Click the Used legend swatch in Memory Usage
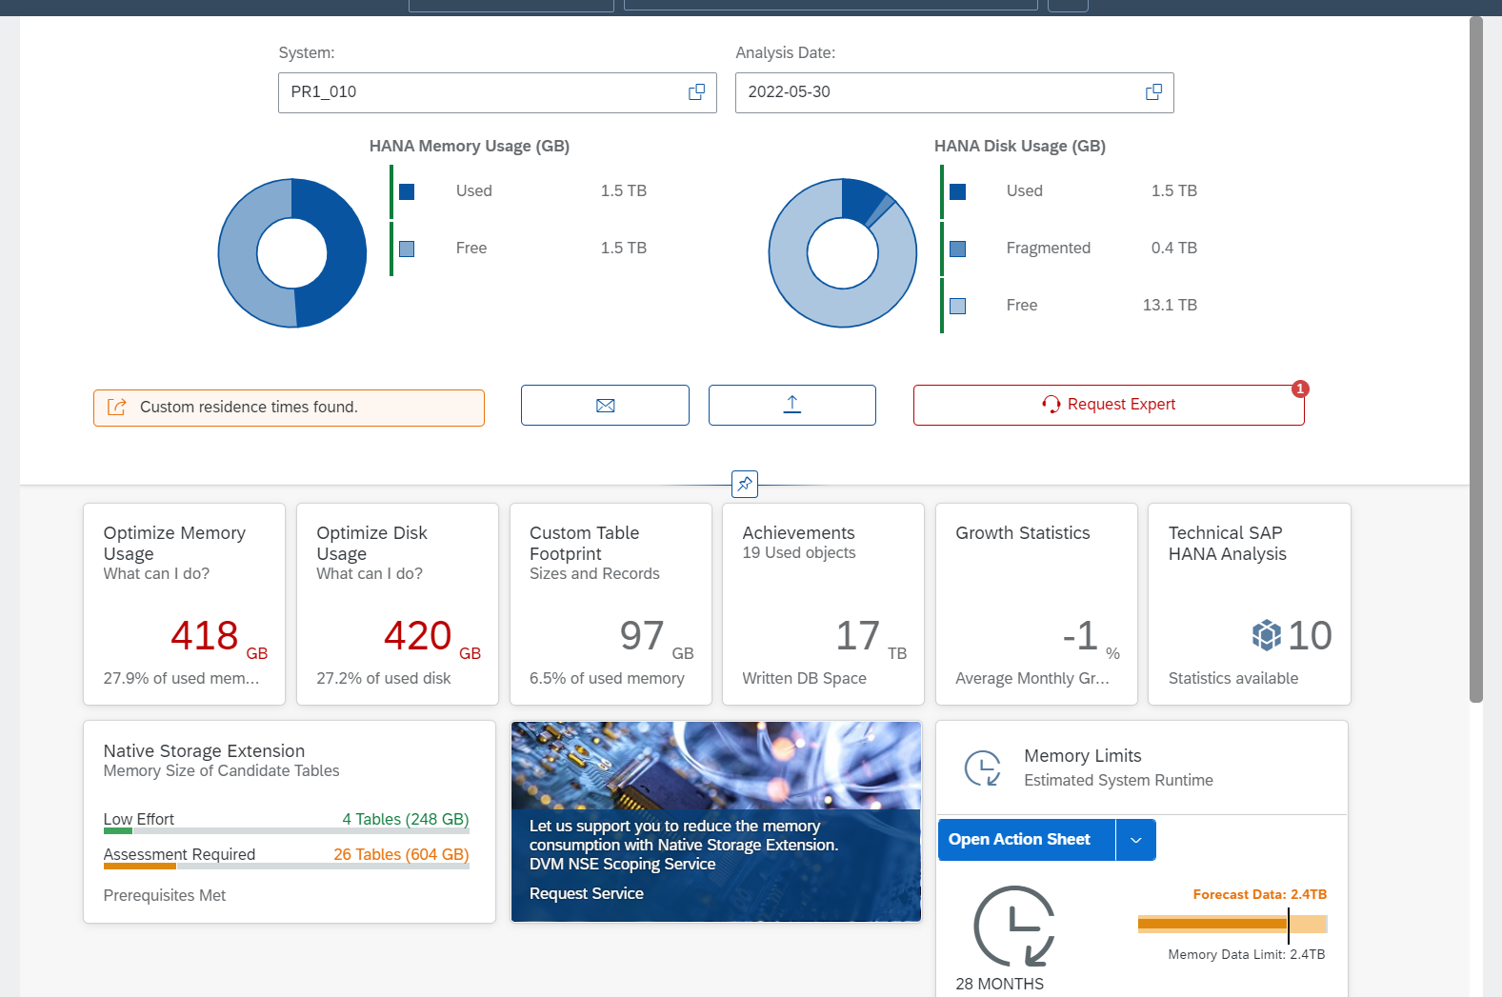The image size is (1502, 997). click(407, 191)
